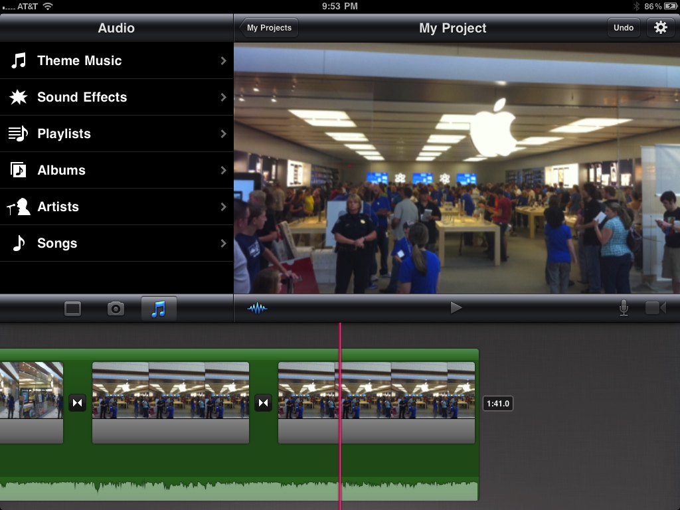Toggle audio waveform display
This screenshot has height=510, width=680.
(257, 308)
